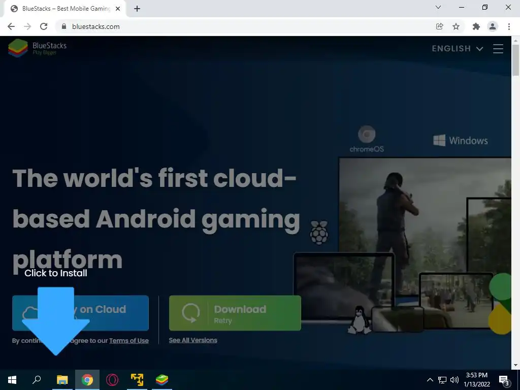The image size is (520, 390).
Task: Open the Terms of Use link
Action: pyautogui.click(x=129, y=341)
